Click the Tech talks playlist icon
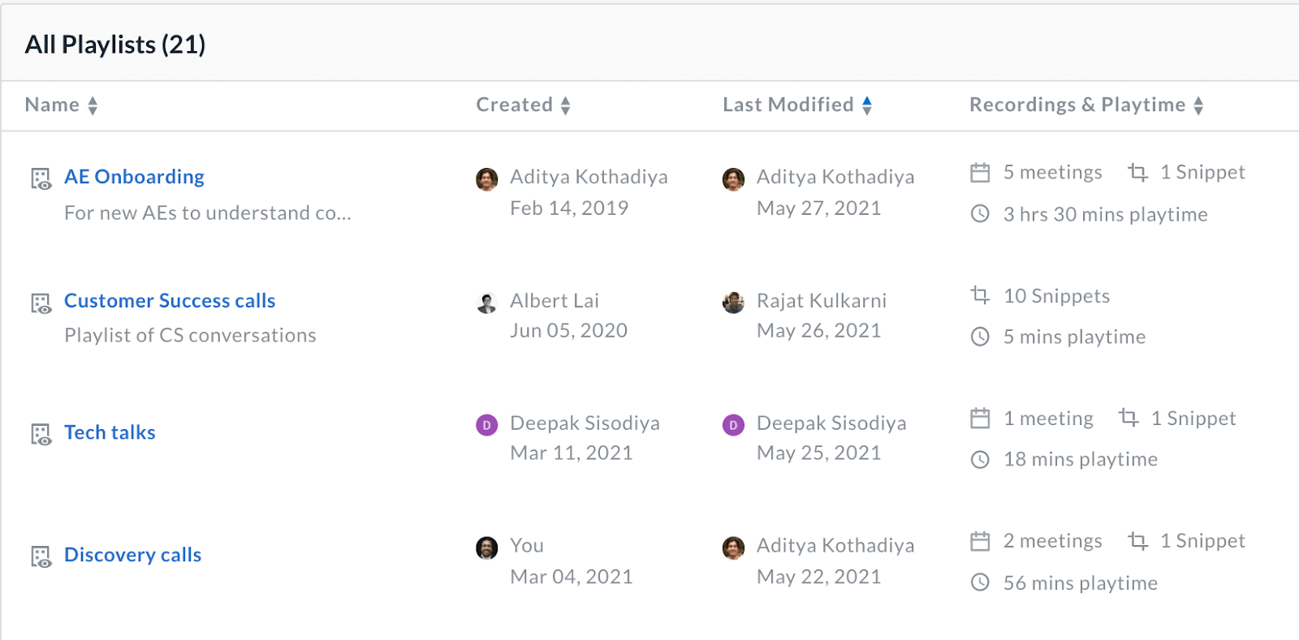 [x=41, y=434]
